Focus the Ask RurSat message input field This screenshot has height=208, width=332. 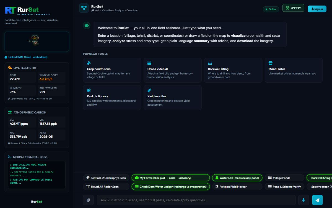pyautogui.click(x=196, y=200)
